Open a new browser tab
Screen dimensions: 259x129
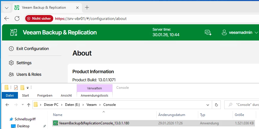[87, 8]
